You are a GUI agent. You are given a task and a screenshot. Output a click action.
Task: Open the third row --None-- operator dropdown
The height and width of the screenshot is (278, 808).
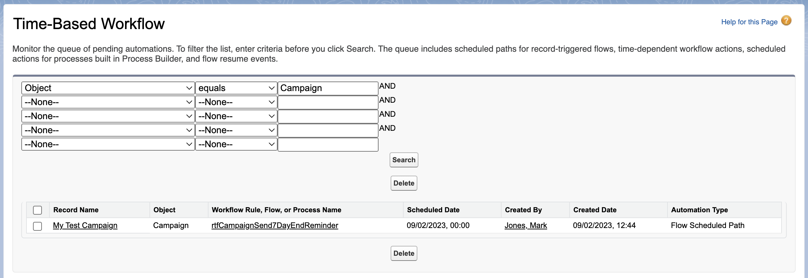[x=236, y=116]
